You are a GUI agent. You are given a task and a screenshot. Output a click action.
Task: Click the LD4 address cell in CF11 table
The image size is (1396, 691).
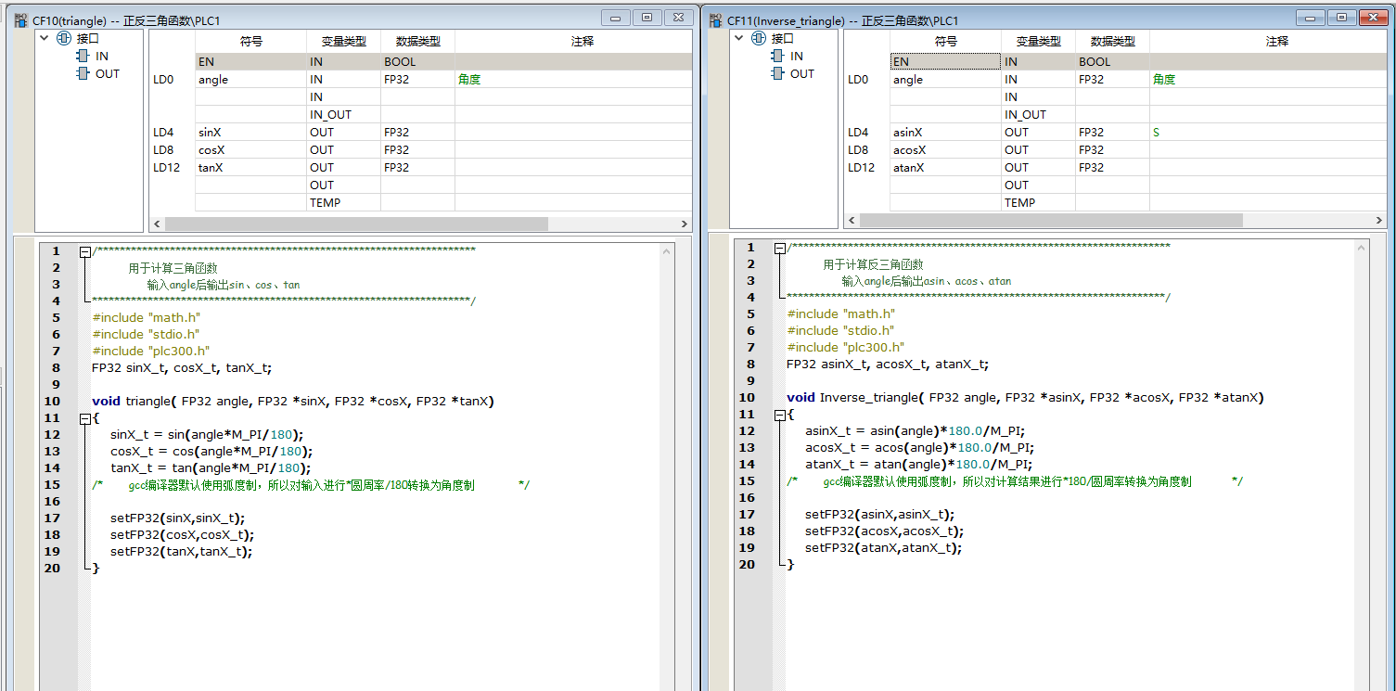(866, 133)
